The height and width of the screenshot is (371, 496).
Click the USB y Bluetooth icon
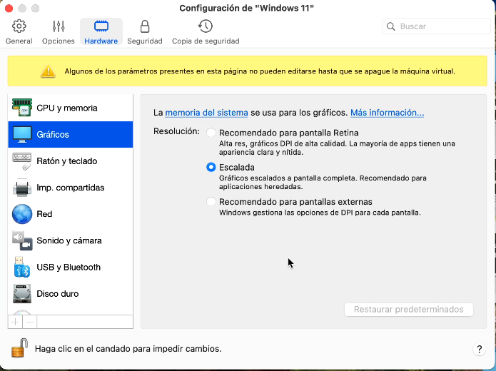coord(22,268)
